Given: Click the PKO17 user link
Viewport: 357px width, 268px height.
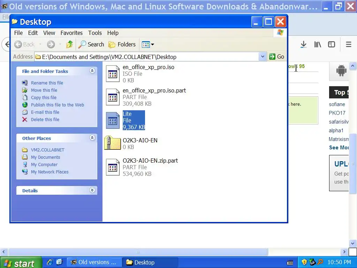Looking at the screenshot, I should (337, 113).
